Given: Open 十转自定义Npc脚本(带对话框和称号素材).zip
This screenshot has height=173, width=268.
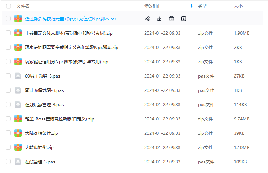Looking at the screenshot, I should (69, 33).
